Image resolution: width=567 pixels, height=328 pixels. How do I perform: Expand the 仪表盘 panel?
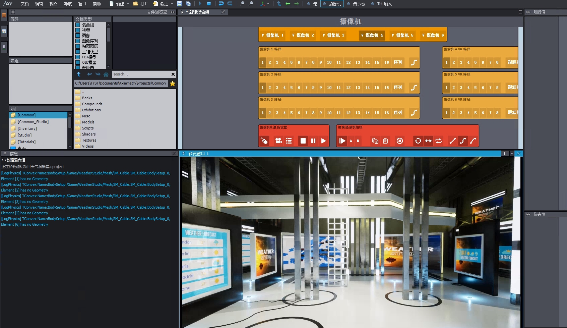(x=528, y=214)
